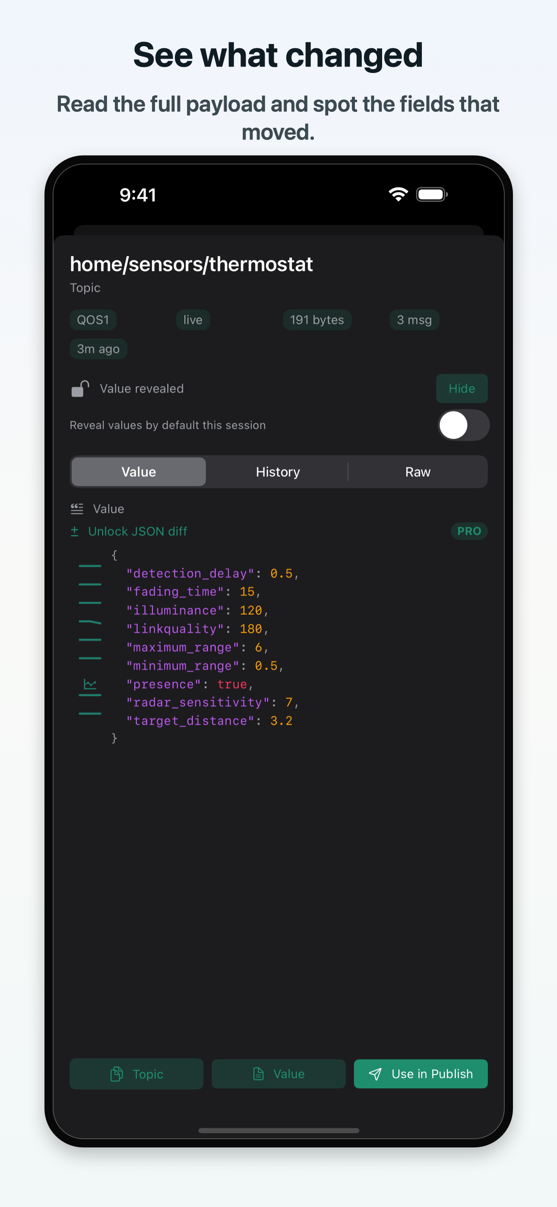This screenshot has height=1207, width=557.
Task: Tap the sparkline beside detection_delay
Action: click(90, 566)
